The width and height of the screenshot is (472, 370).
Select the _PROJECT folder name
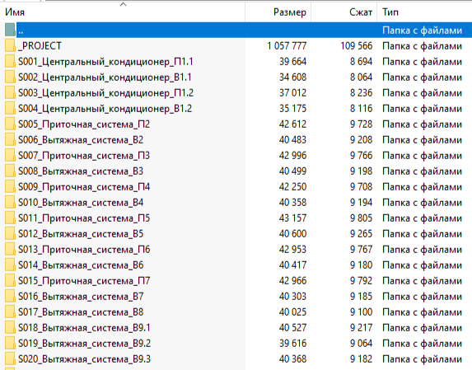[40, 46]
